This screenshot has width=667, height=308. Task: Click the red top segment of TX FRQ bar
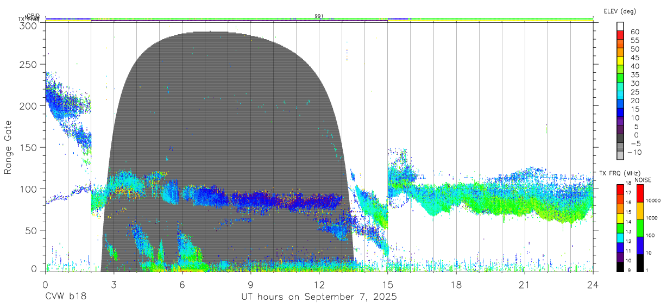(620, 190)
